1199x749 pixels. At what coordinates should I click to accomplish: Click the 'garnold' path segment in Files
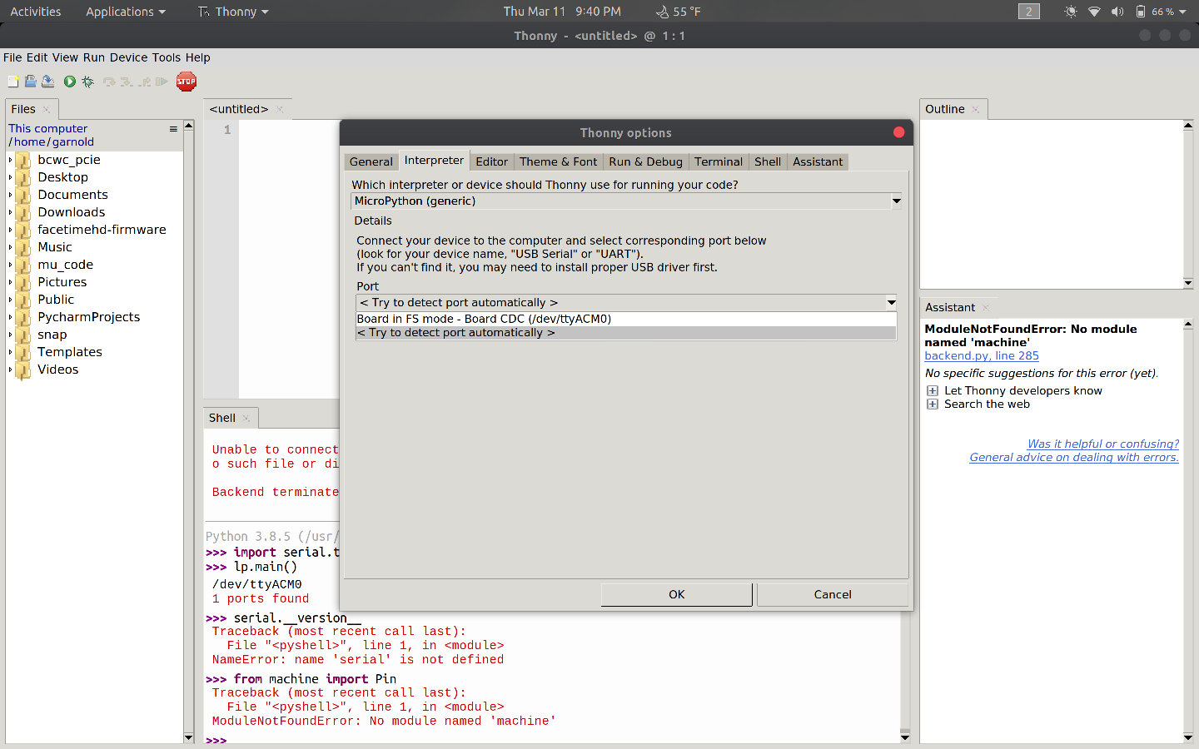click(x=73, y=141)
